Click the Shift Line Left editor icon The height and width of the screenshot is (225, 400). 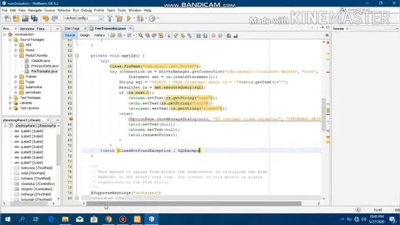(198, 36)
